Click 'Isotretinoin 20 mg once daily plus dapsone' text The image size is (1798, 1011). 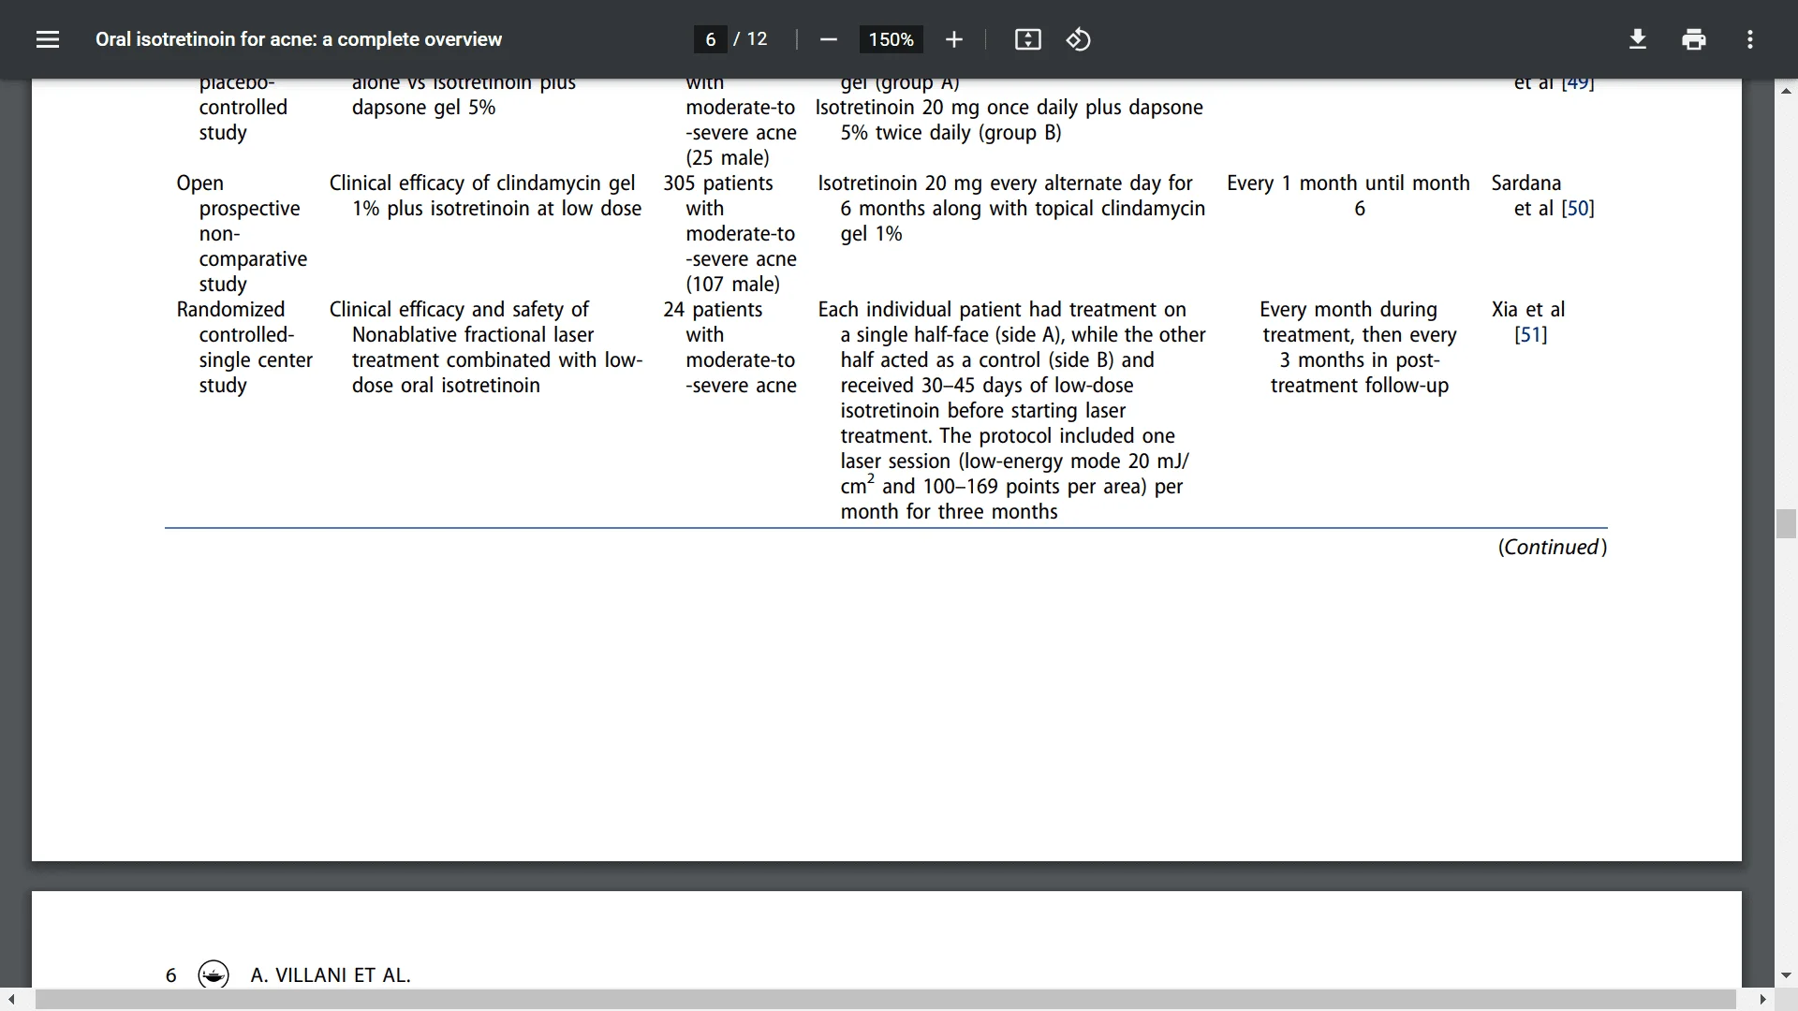point(1010,108)
